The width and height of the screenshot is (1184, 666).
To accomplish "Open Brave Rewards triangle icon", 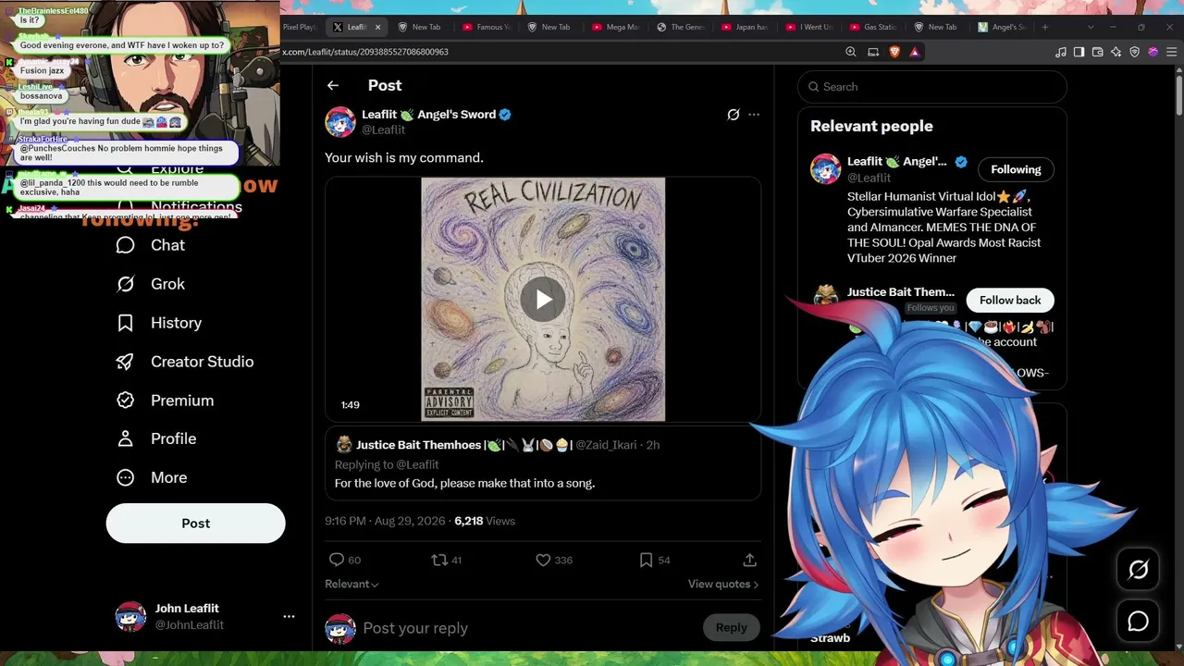I will [915, 52].
